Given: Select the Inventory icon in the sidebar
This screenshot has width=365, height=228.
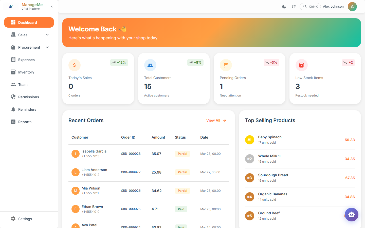Looking at the screenshot, I should [13, 72].
